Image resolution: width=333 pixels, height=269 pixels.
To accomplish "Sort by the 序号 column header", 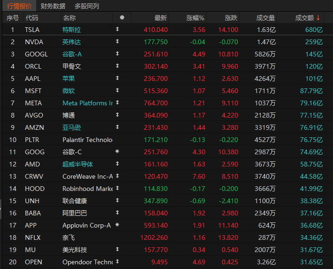I will point(13,18).
